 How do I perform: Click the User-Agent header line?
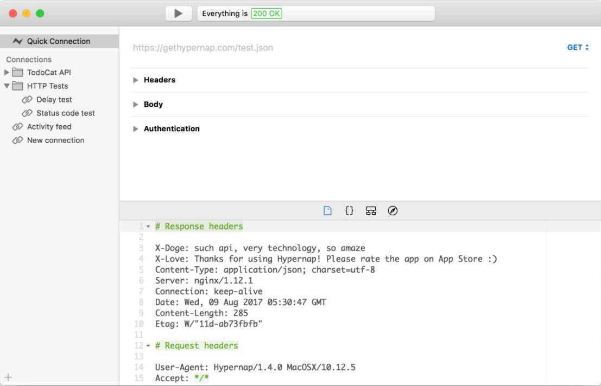point(255,368)
